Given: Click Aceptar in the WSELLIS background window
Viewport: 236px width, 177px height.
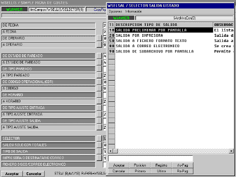Looking at the screenshot, I should (x=12, y=174).
